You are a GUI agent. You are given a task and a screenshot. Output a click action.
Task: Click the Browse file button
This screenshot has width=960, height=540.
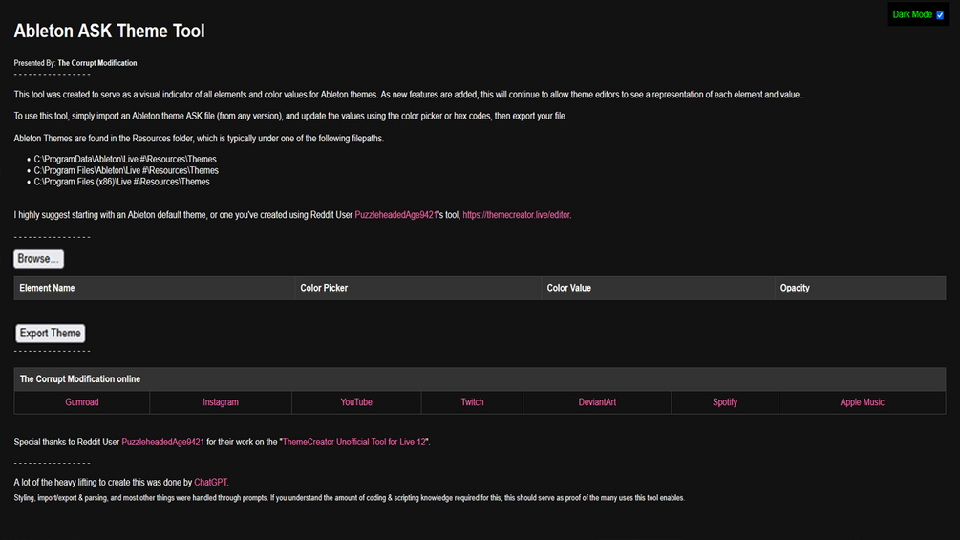(39, 259)
